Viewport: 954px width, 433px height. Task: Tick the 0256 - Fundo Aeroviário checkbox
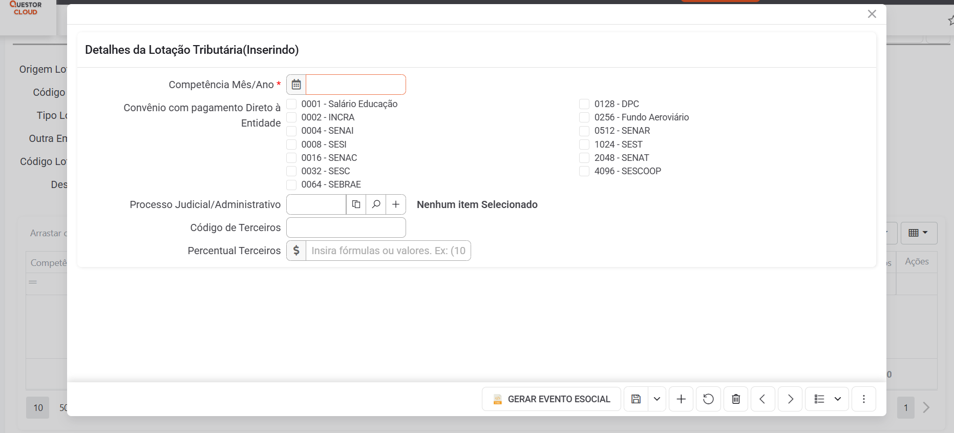(584, 117)
